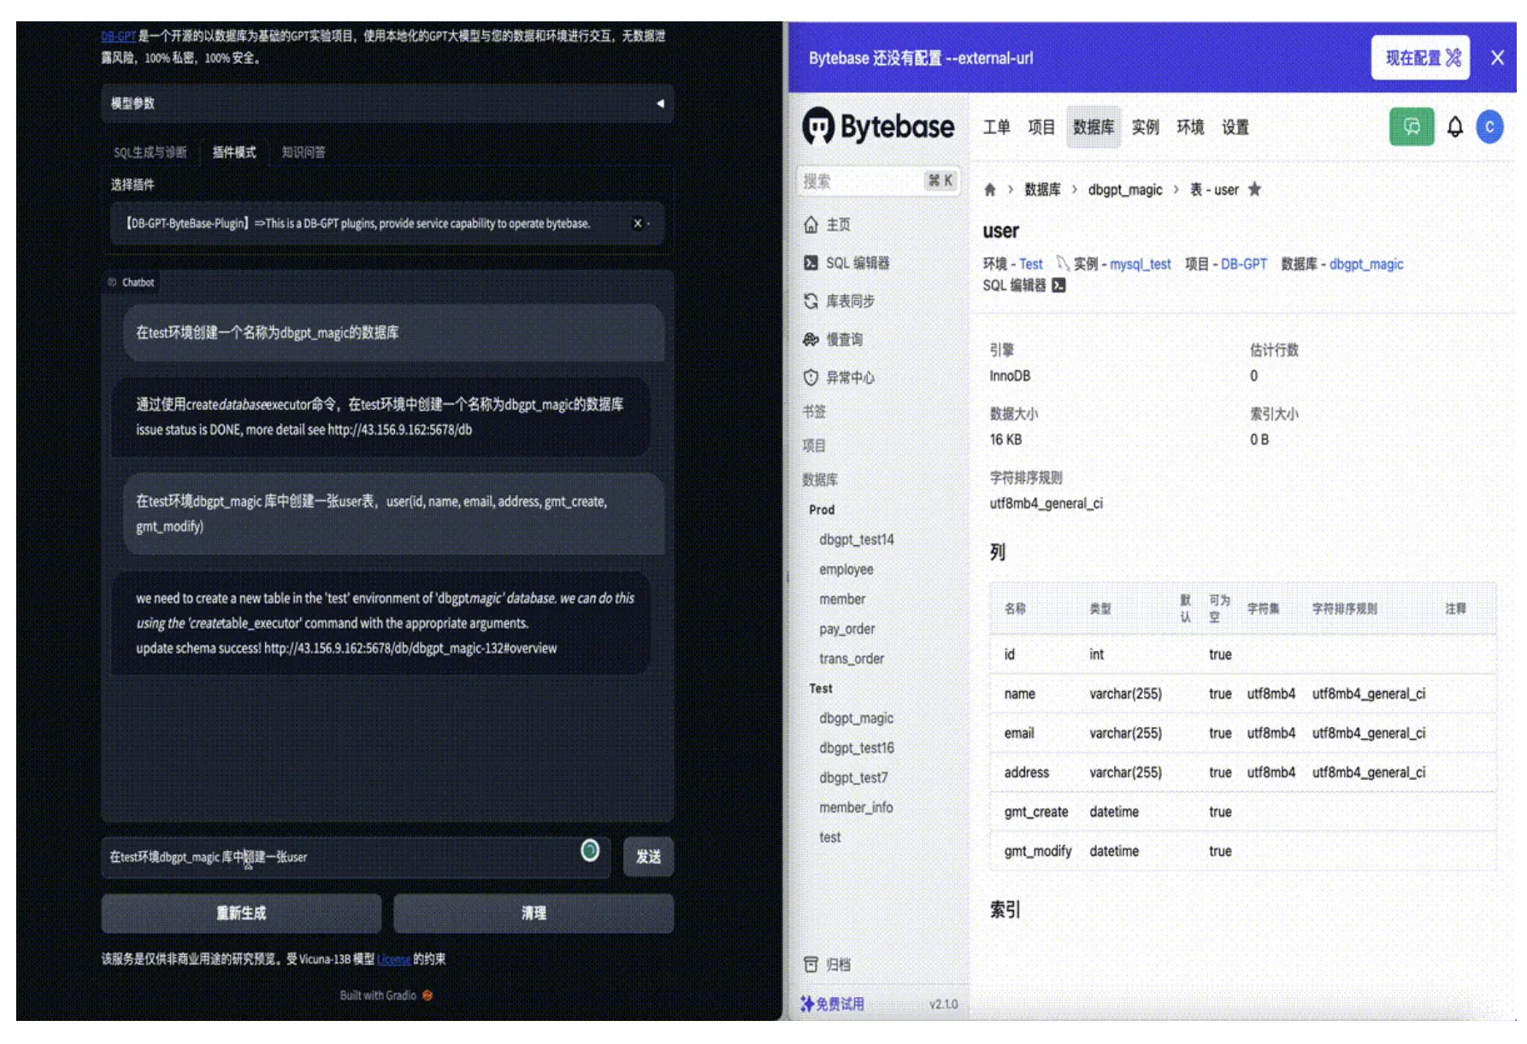Viewport: 1527px width, 1044px height.
Task: Click the green chat assistant icon
Action: (1411, 126)
